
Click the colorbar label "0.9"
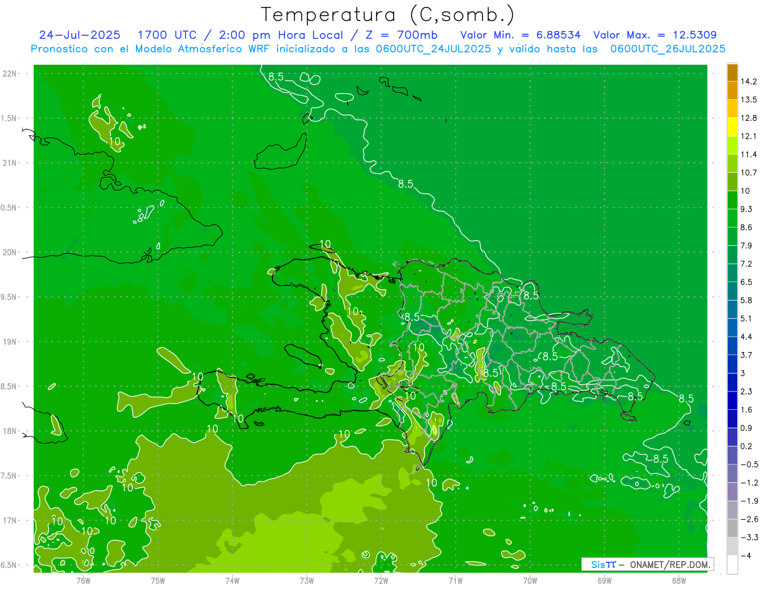pos(747,428)
